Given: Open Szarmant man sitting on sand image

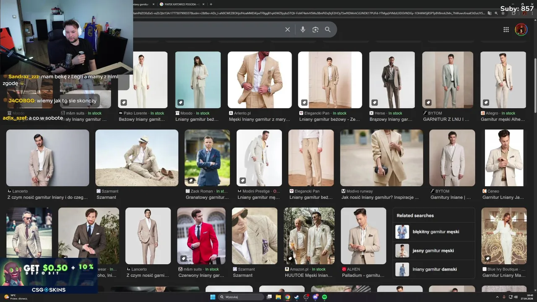Looking at the screenshot, I should pos(137,158).
